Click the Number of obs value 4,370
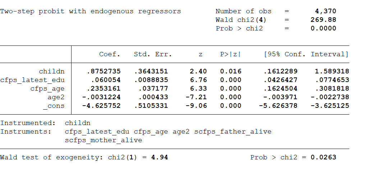Viewport: 368px width, 173px height. tap(326, 11)
